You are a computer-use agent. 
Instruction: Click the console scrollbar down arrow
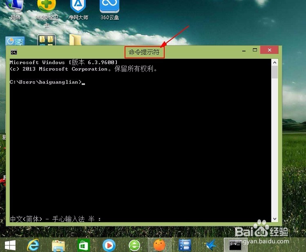point(275,219)
